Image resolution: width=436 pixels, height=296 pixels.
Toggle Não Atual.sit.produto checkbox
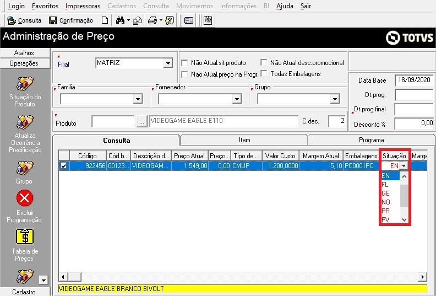click(x=184, y=63)
